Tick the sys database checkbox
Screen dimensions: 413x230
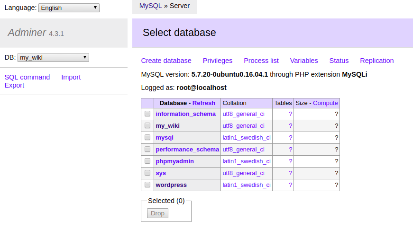point(147,173)
